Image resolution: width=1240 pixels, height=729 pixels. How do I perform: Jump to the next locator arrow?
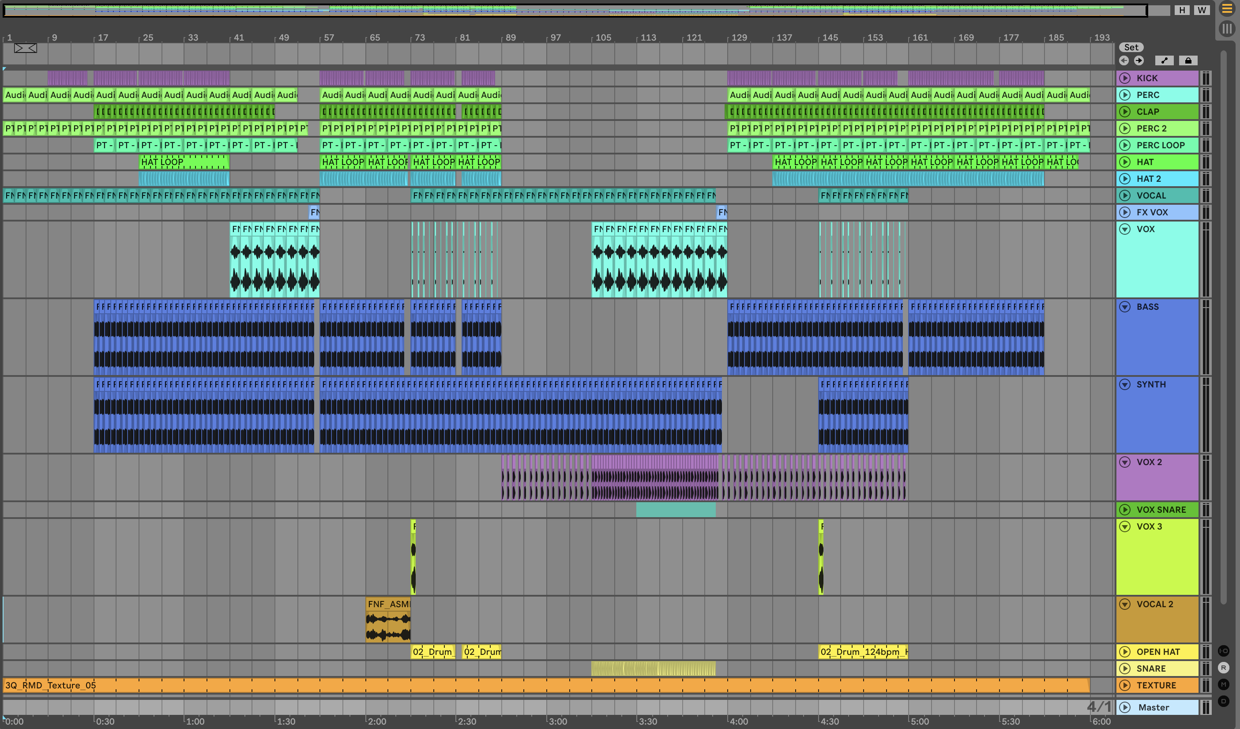coord(1139,60)
